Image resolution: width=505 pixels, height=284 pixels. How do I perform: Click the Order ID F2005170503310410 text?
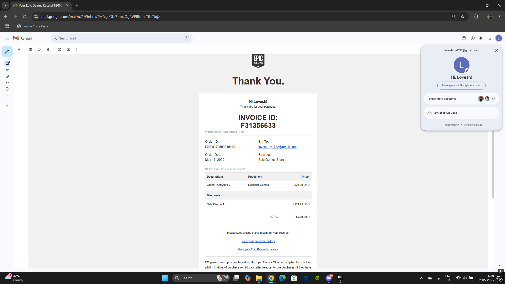pos(220,147)
